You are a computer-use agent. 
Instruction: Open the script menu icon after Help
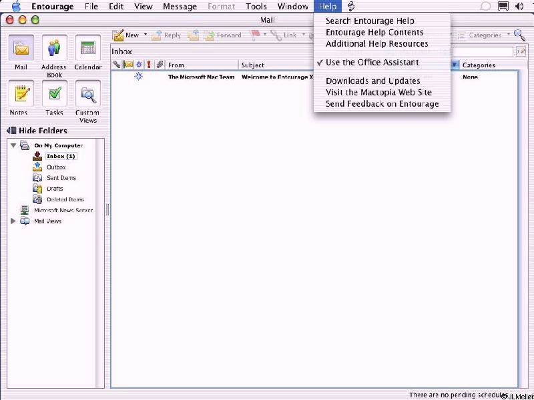(x=351, y=6)
